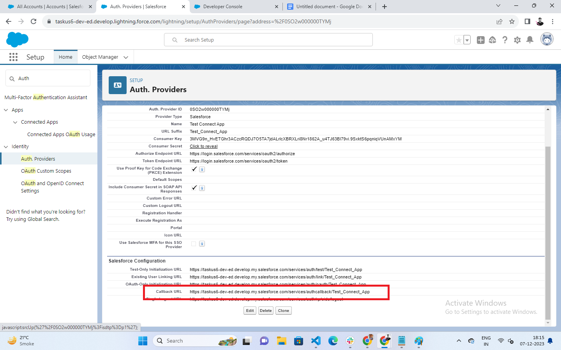Open the Object Manager dropdown arrow
This screenshot has width=561, height=350.
pyautogui.click(x=126, y=57)
